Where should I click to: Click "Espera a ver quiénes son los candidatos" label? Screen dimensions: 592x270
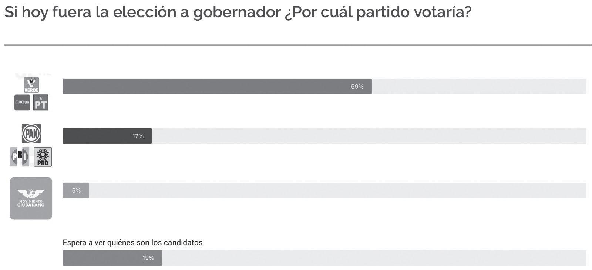pos(132,243)
